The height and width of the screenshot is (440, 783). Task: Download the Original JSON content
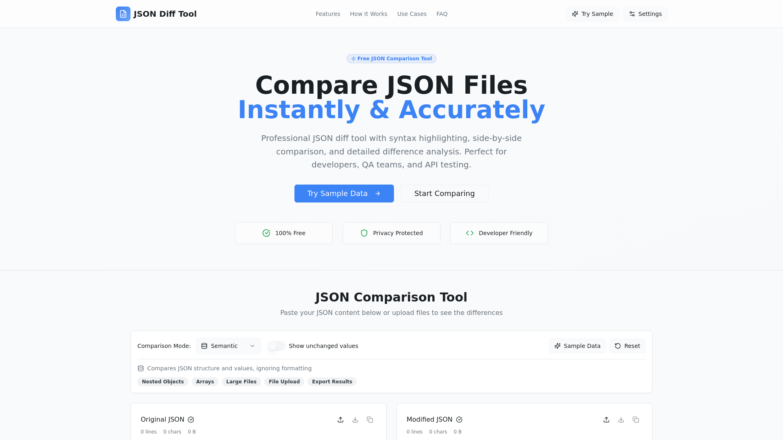click(355, 419)
